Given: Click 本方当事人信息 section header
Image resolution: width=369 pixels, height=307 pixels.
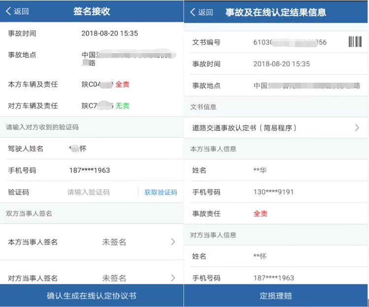Looking at the screenshot, I should tap(213, 149).
